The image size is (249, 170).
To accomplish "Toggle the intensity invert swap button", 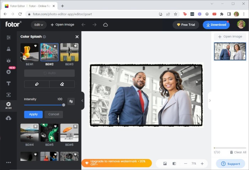I will point(71,102).
